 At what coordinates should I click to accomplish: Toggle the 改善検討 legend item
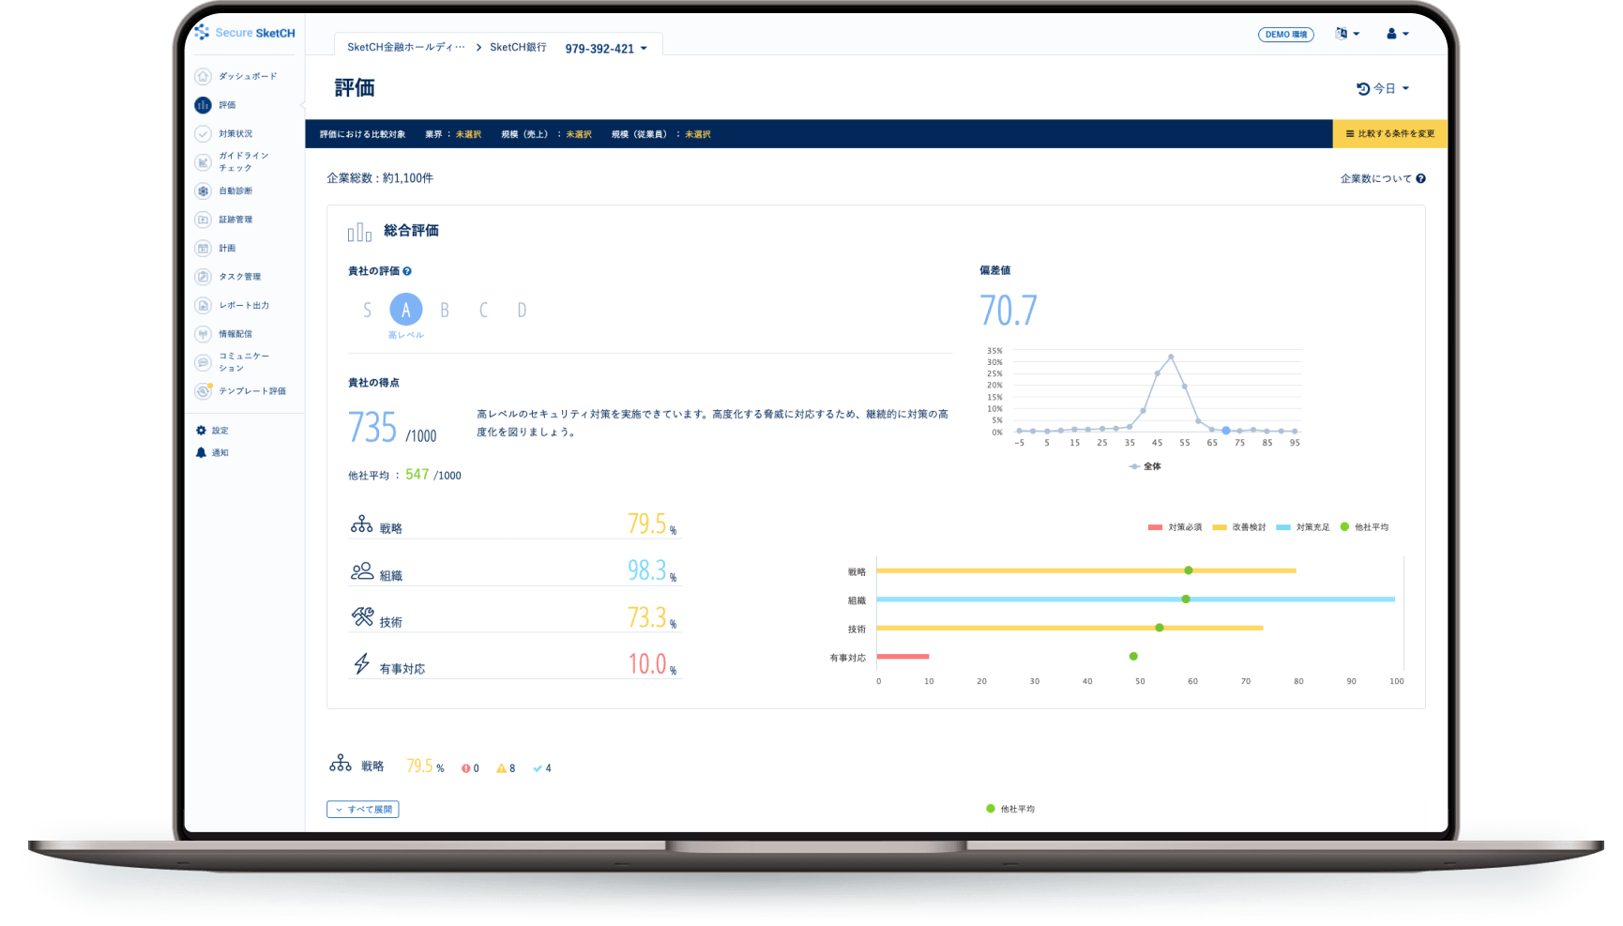click(x=1239, y=527)
